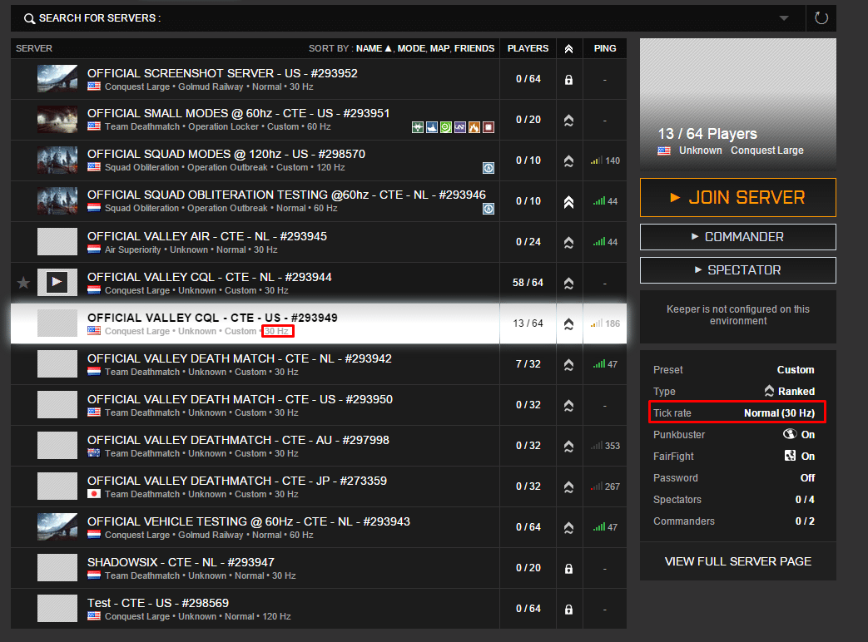
Task: Click the ping signal bars on the Valley Air row
Action: click(598, 243)
